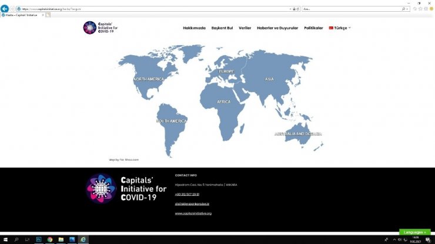Select the AFRICA region on the map
This screenshot has height=244, width=435.
223,101
